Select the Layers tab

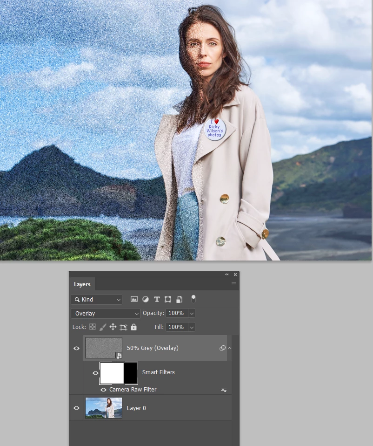point(82,284)
